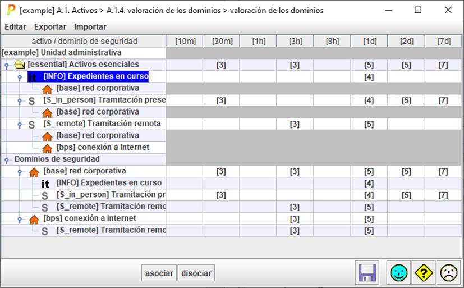This screenshot has height=288, width=464.
Task: Click the folder icon of Activos esenciales
Action: [x=20, y=65]
